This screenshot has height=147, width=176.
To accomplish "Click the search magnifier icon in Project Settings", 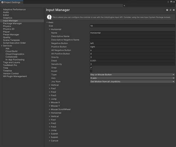I will point(124,6).
